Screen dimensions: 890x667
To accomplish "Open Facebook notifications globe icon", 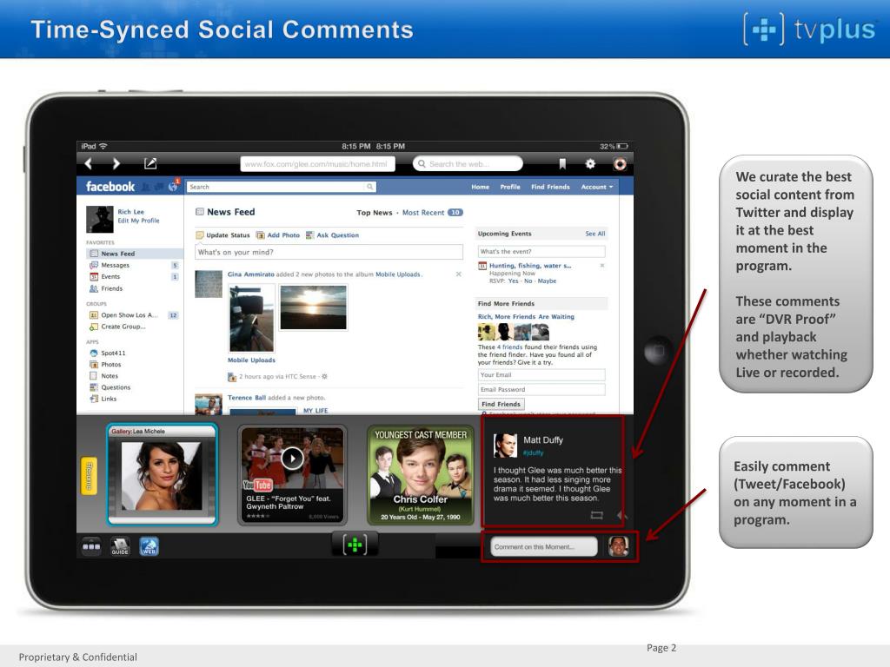I will click(173, 186).
